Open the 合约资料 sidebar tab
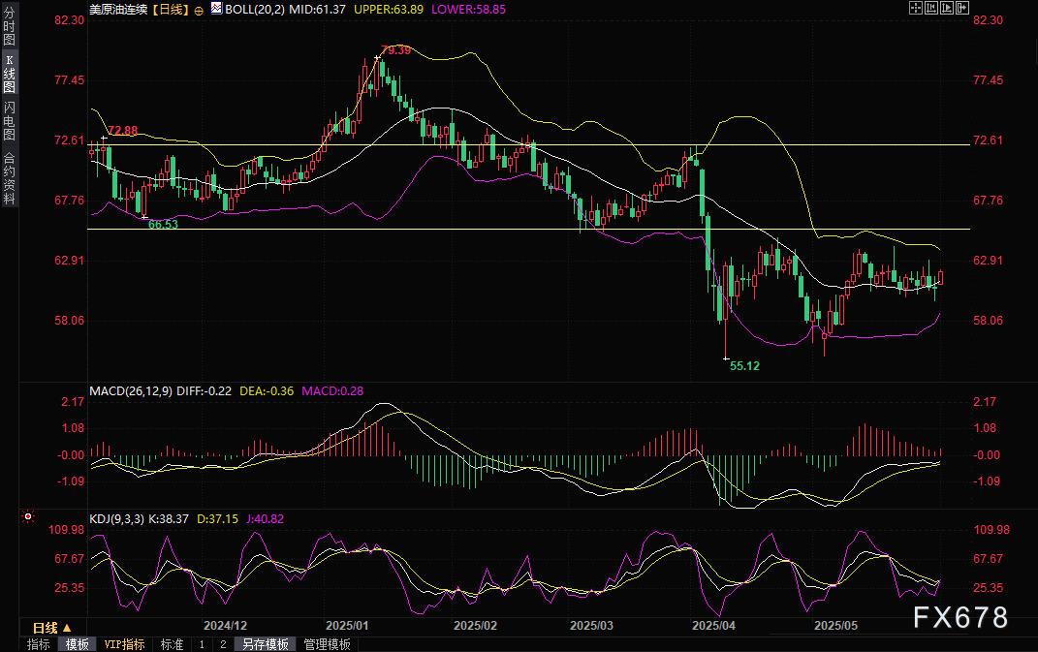This screenshot has width=1038, height=652. pyautogui.click(x=9, y=177)
